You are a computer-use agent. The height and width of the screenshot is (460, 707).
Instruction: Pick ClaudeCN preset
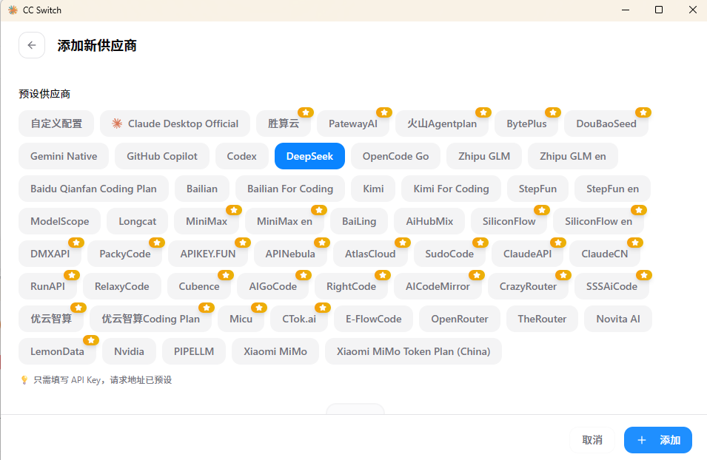click(604, 254)
